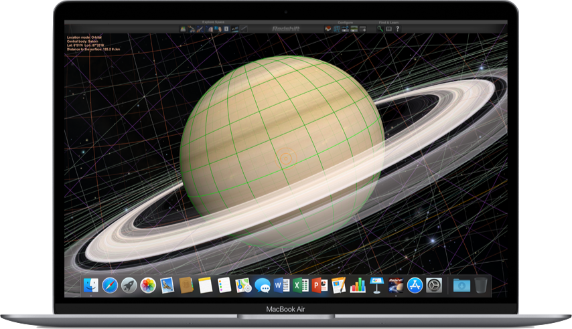This screenshot has height=329, width=572.
Task: Open Photos app from the Dock
Action: click(x=148, y=286)
